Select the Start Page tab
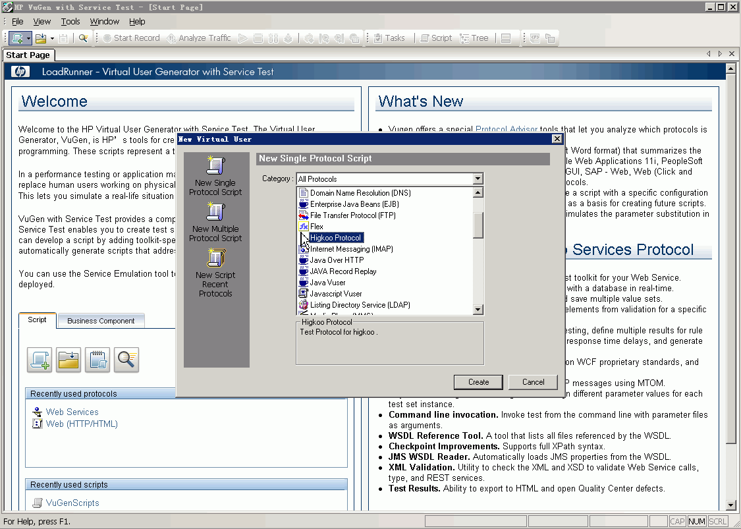This screenshot has width=741, height=529. pos(28,55)
